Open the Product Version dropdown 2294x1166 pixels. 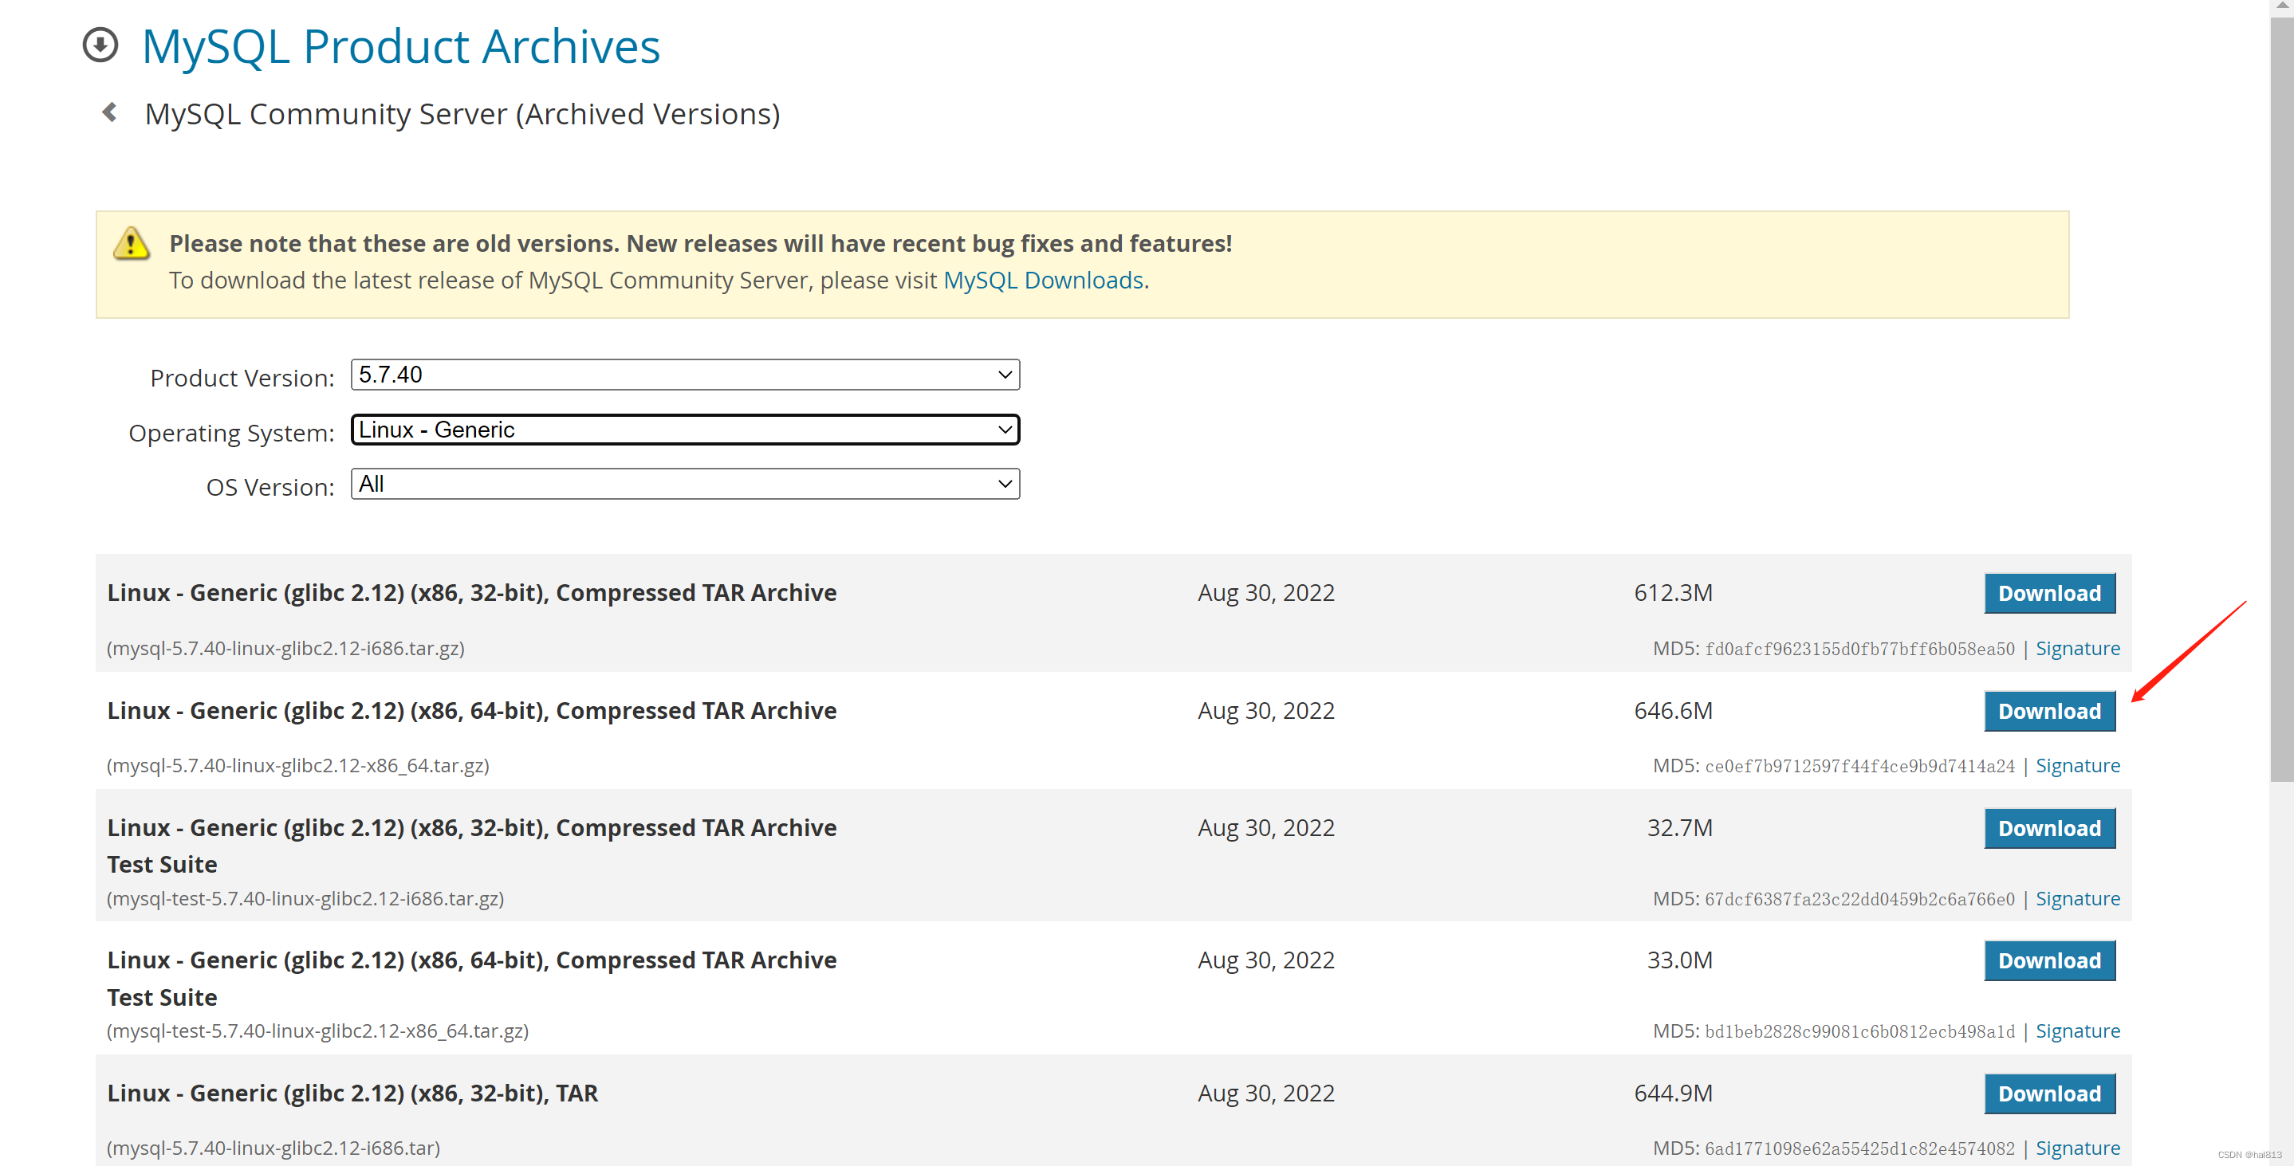pos(684,375)
